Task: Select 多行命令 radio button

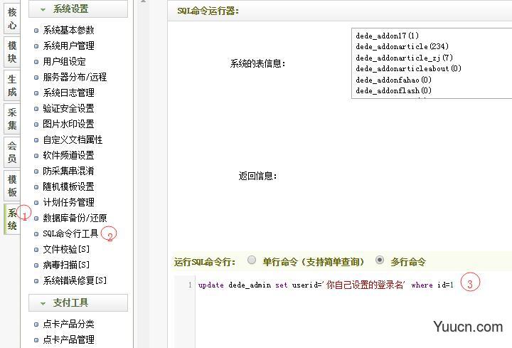Action: click(x=380, y=261)
